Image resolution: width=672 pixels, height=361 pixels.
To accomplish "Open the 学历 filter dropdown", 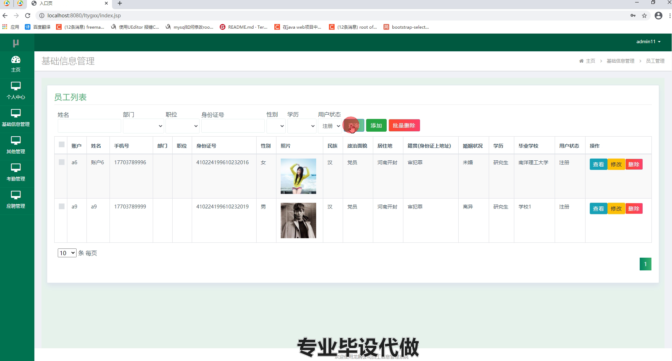I will click(302, 126).
